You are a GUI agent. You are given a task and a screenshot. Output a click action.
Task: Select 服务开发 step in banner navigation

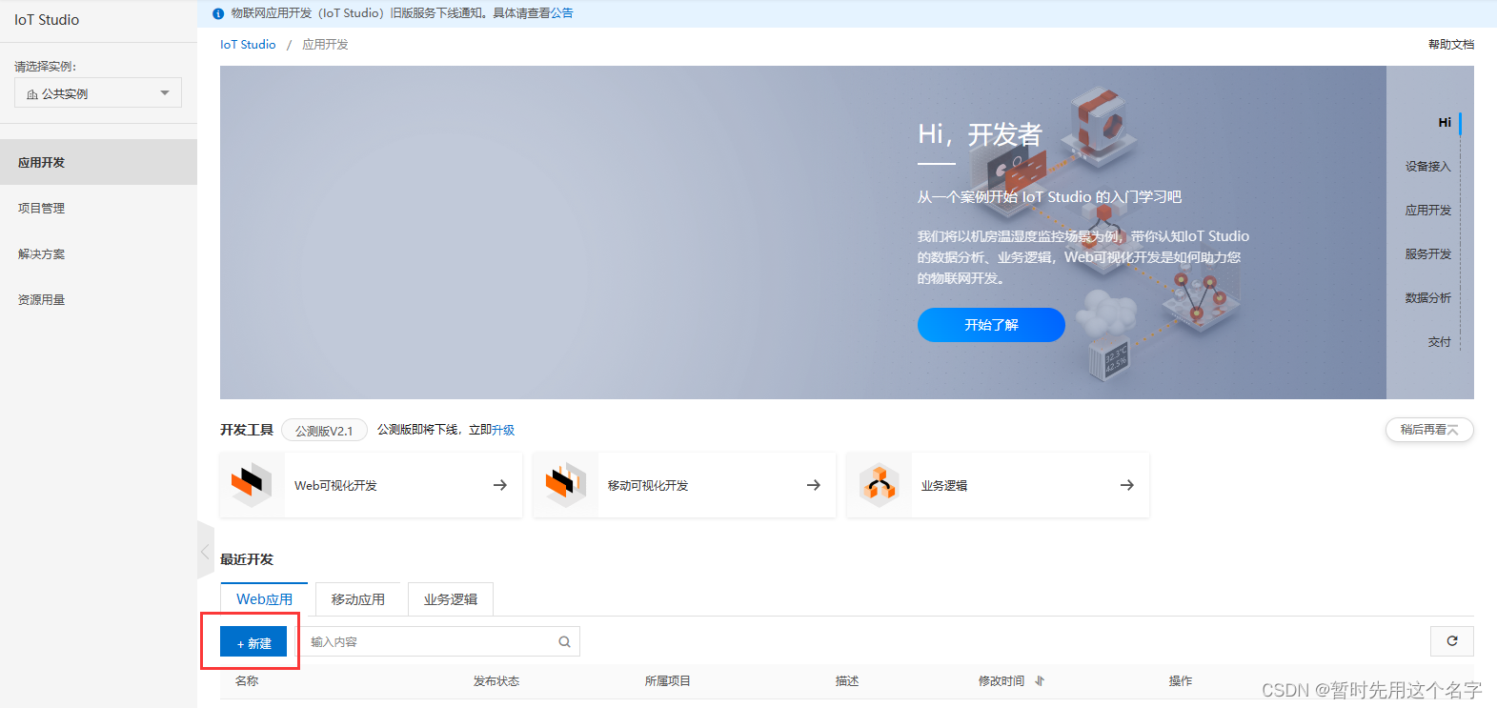coord(1427,254)
